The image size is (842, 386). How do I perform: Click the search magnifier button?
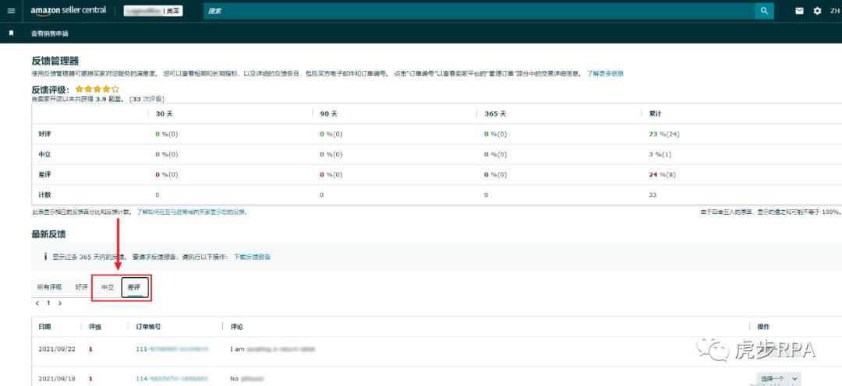(x=765, y=11)
